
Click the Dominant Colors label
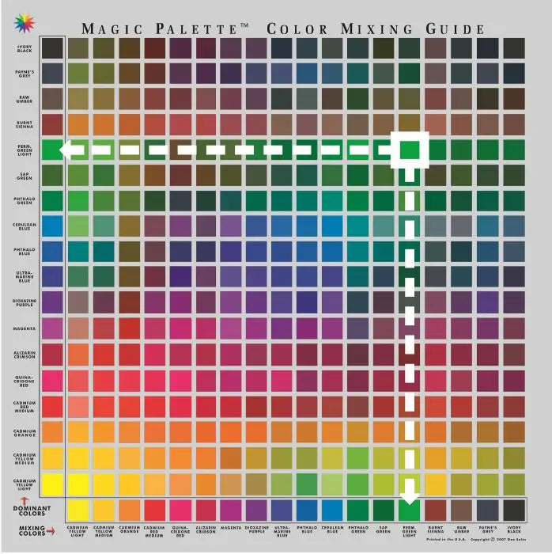pyautogui.click(x=32, y=510)
